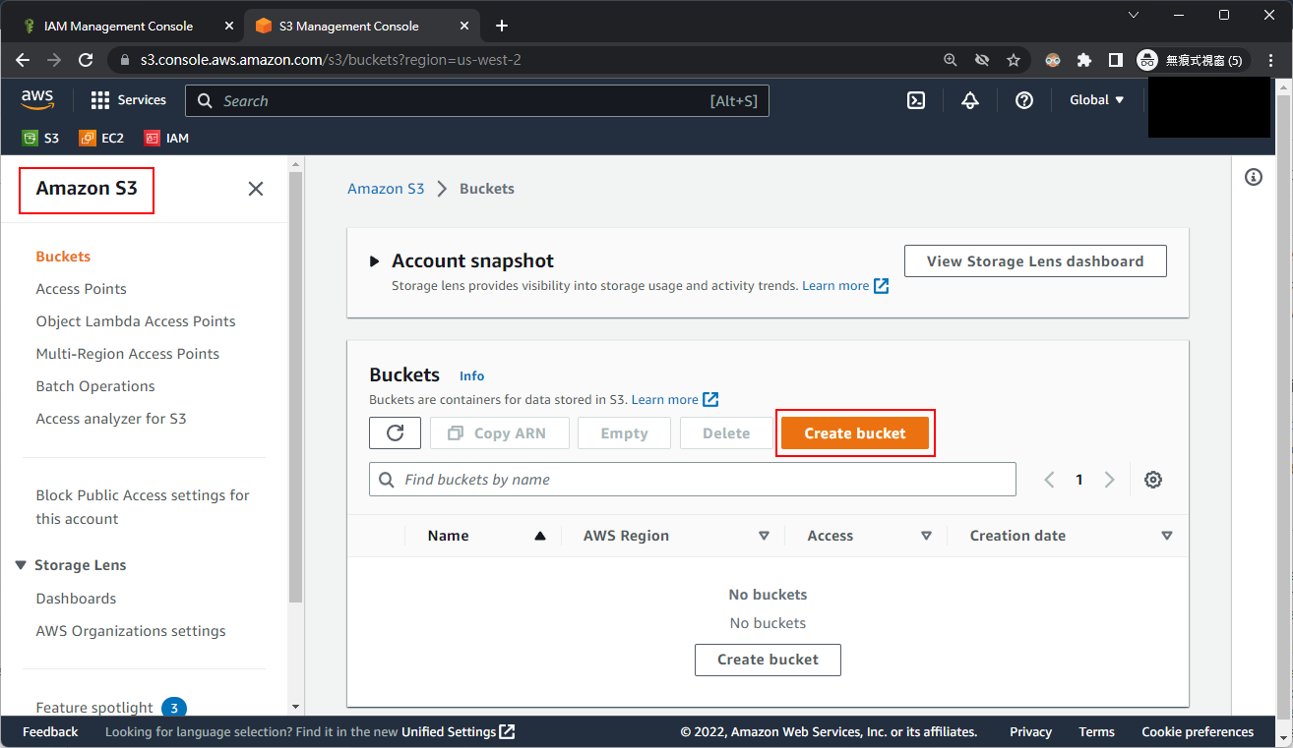This screenshot has height=748, width=1293.
Task: Open the Terms footer link
Action: 1096,732
